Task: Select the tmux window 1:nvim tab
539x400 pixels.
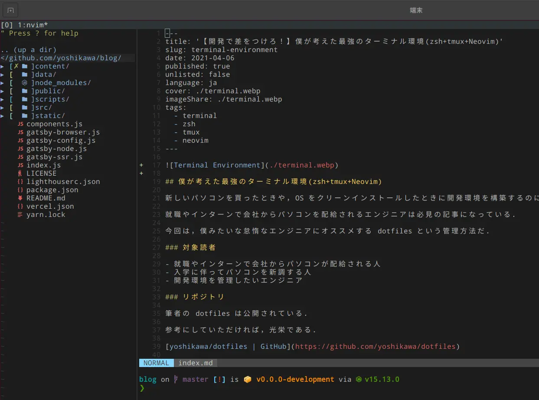Action: [x=33, y=25]
